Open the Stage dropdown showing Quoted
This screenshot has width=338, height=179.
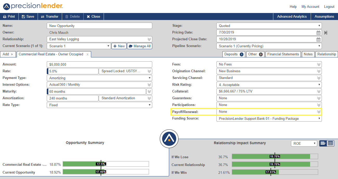click(x=269, y=26)
